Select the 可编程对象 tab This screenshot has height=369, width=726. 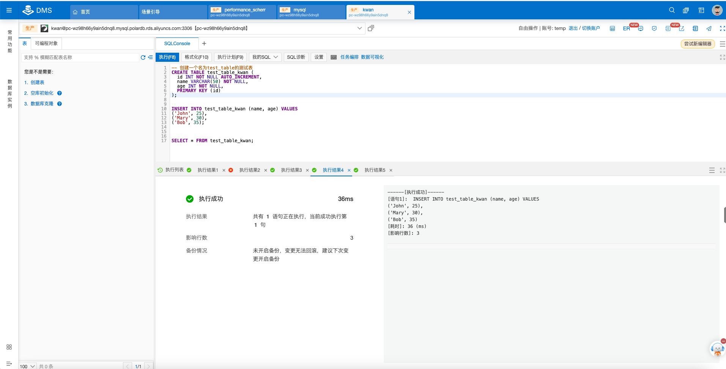[x=47, y=44]
